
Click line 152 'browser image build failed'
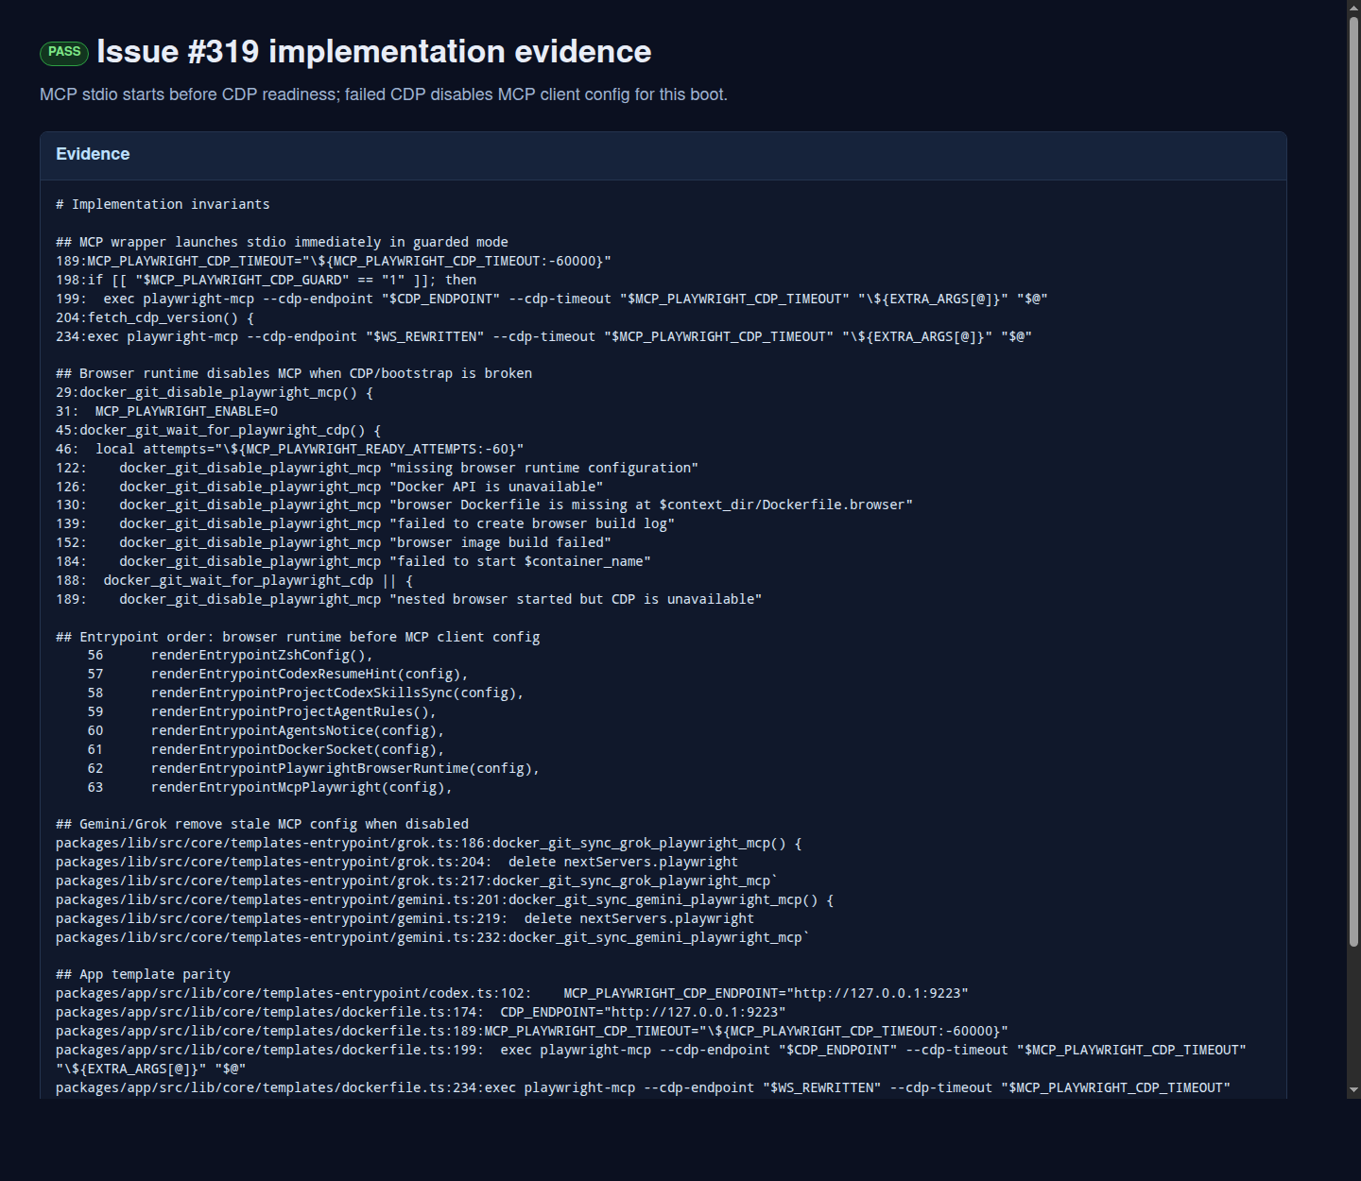pos(334,543)
